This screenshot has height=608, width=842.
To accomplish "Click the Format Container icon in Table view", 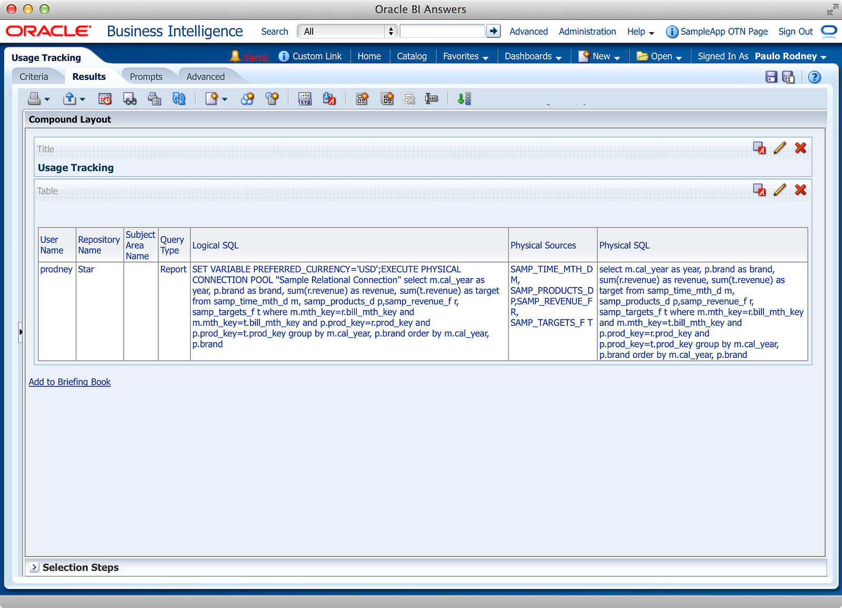I will coord(759,190).
